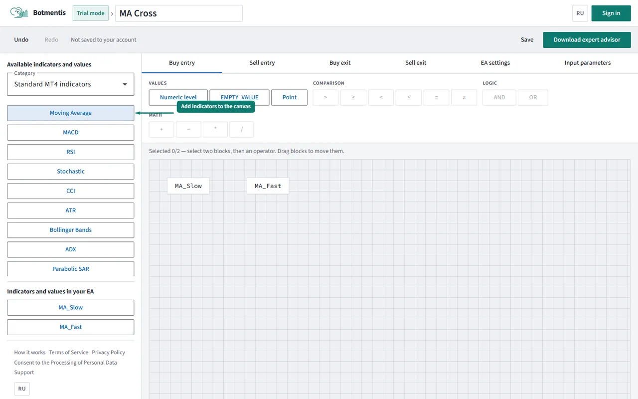Open Consent to the Processing of Personal Data
638x399 pixels.
pos(66,363)
